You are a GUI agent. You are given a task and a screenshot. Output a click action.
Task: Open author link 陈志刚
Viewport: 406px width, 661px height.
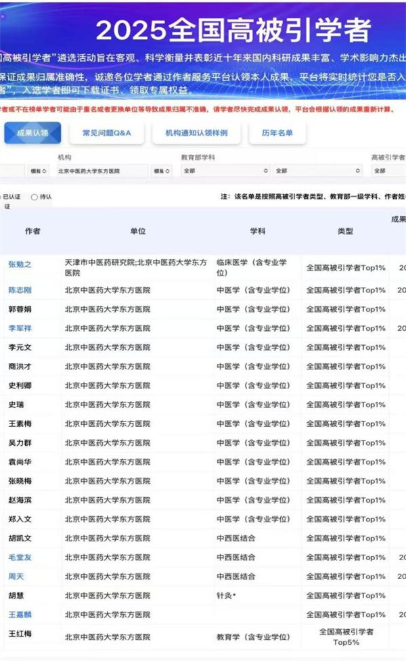tap(20, 290)
